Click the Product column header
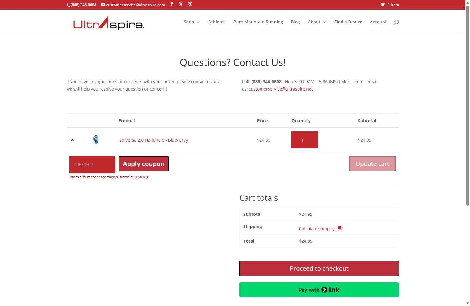The image size is (470, 306). coord(127,121)
